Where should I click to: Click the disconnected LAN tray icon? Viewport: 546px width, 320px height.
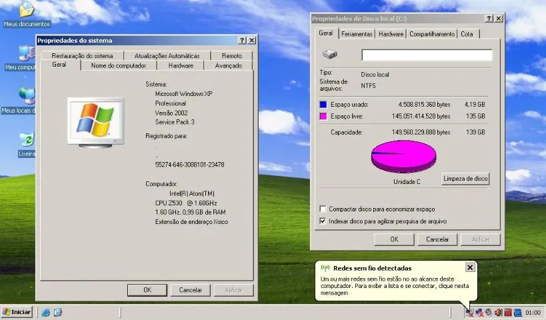[x=479, y=313]
